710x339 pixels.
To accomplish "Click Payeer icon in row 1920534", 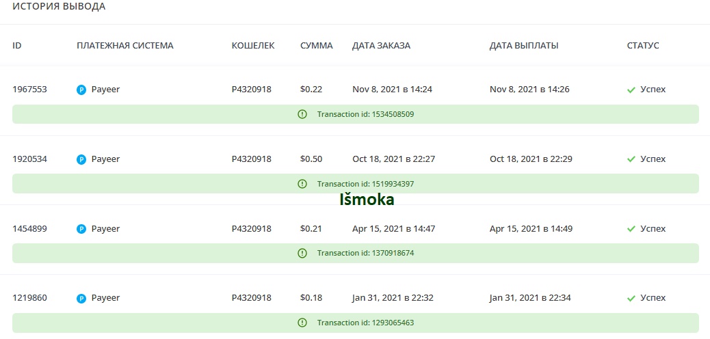I will tap(81, 159).
